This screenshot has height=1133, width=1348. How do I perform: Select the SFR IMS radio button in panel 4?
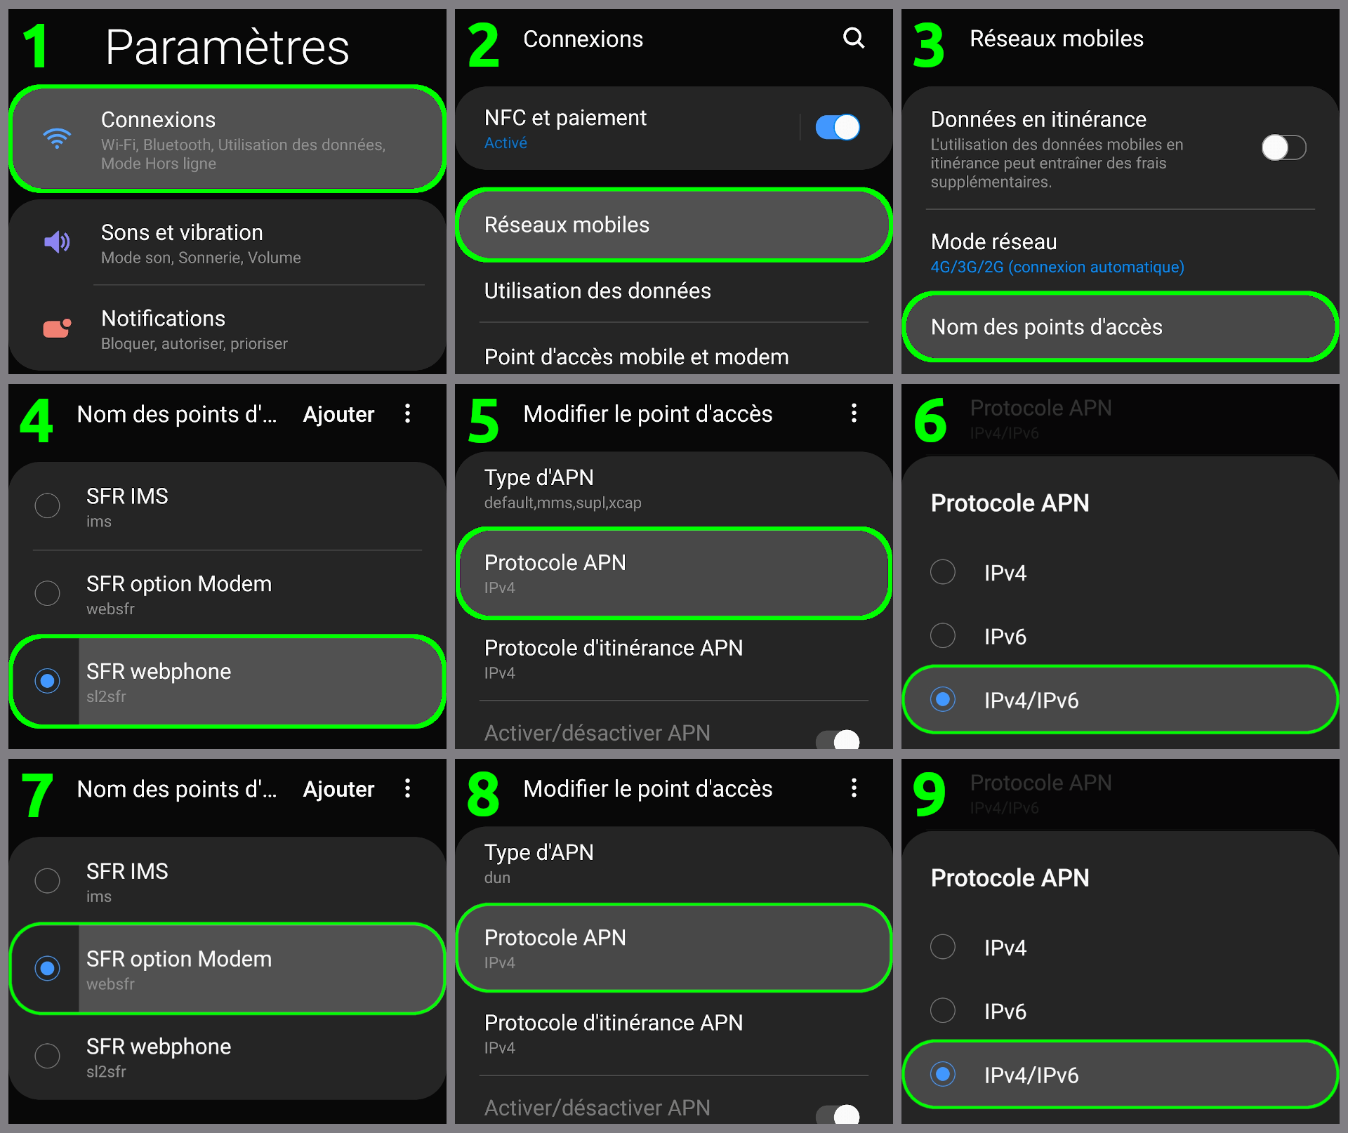48,505
